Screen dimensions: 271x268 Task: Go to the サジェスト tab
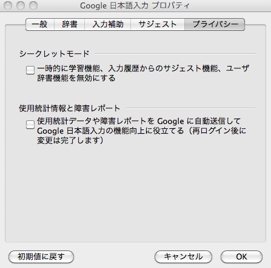(x=158, y=24)
